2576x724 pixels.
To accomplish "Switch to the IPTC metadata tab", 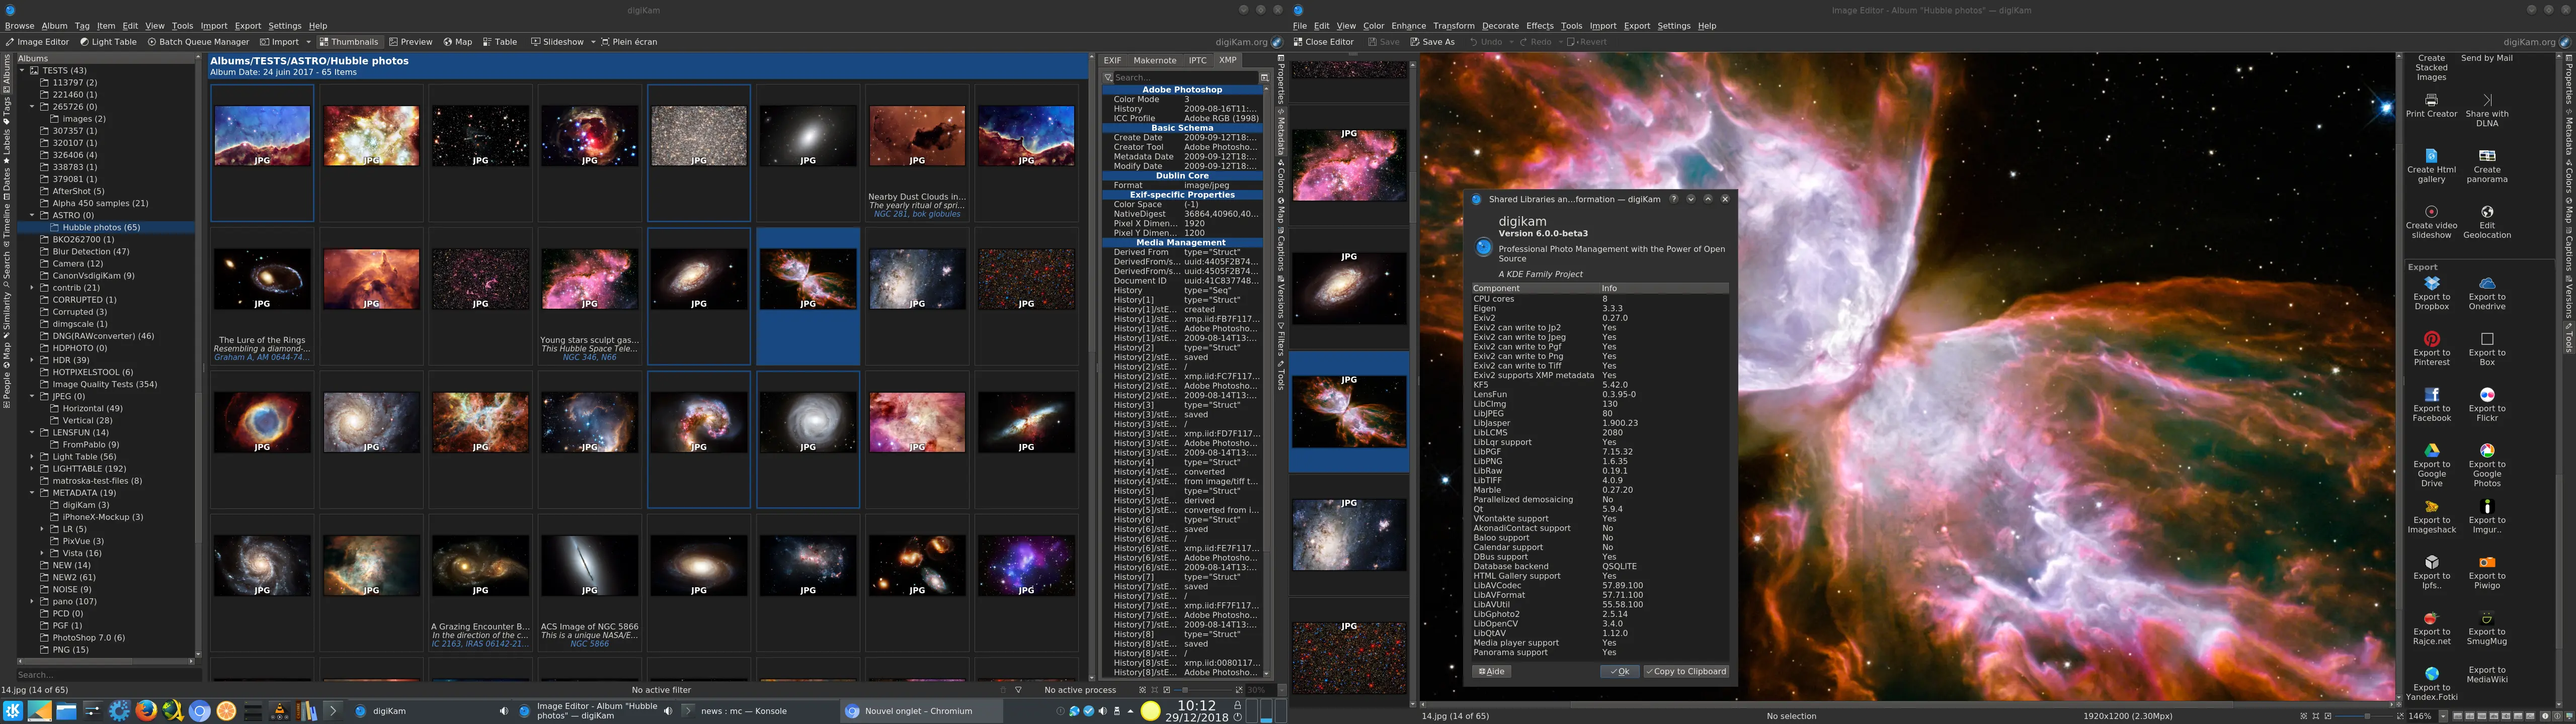I will pos(1197,60).
